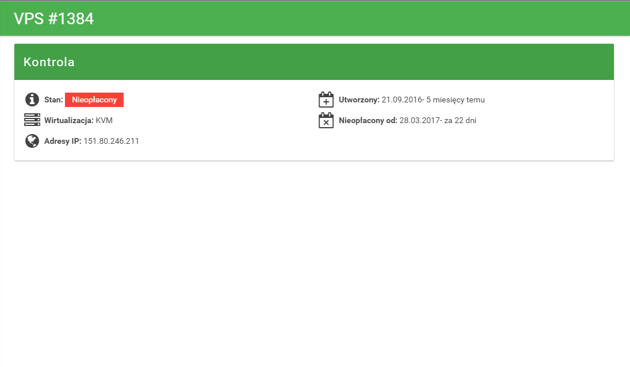630x367 pixels.
Task: Click the red Nieopłacony status badge
Action: point(94,100)
